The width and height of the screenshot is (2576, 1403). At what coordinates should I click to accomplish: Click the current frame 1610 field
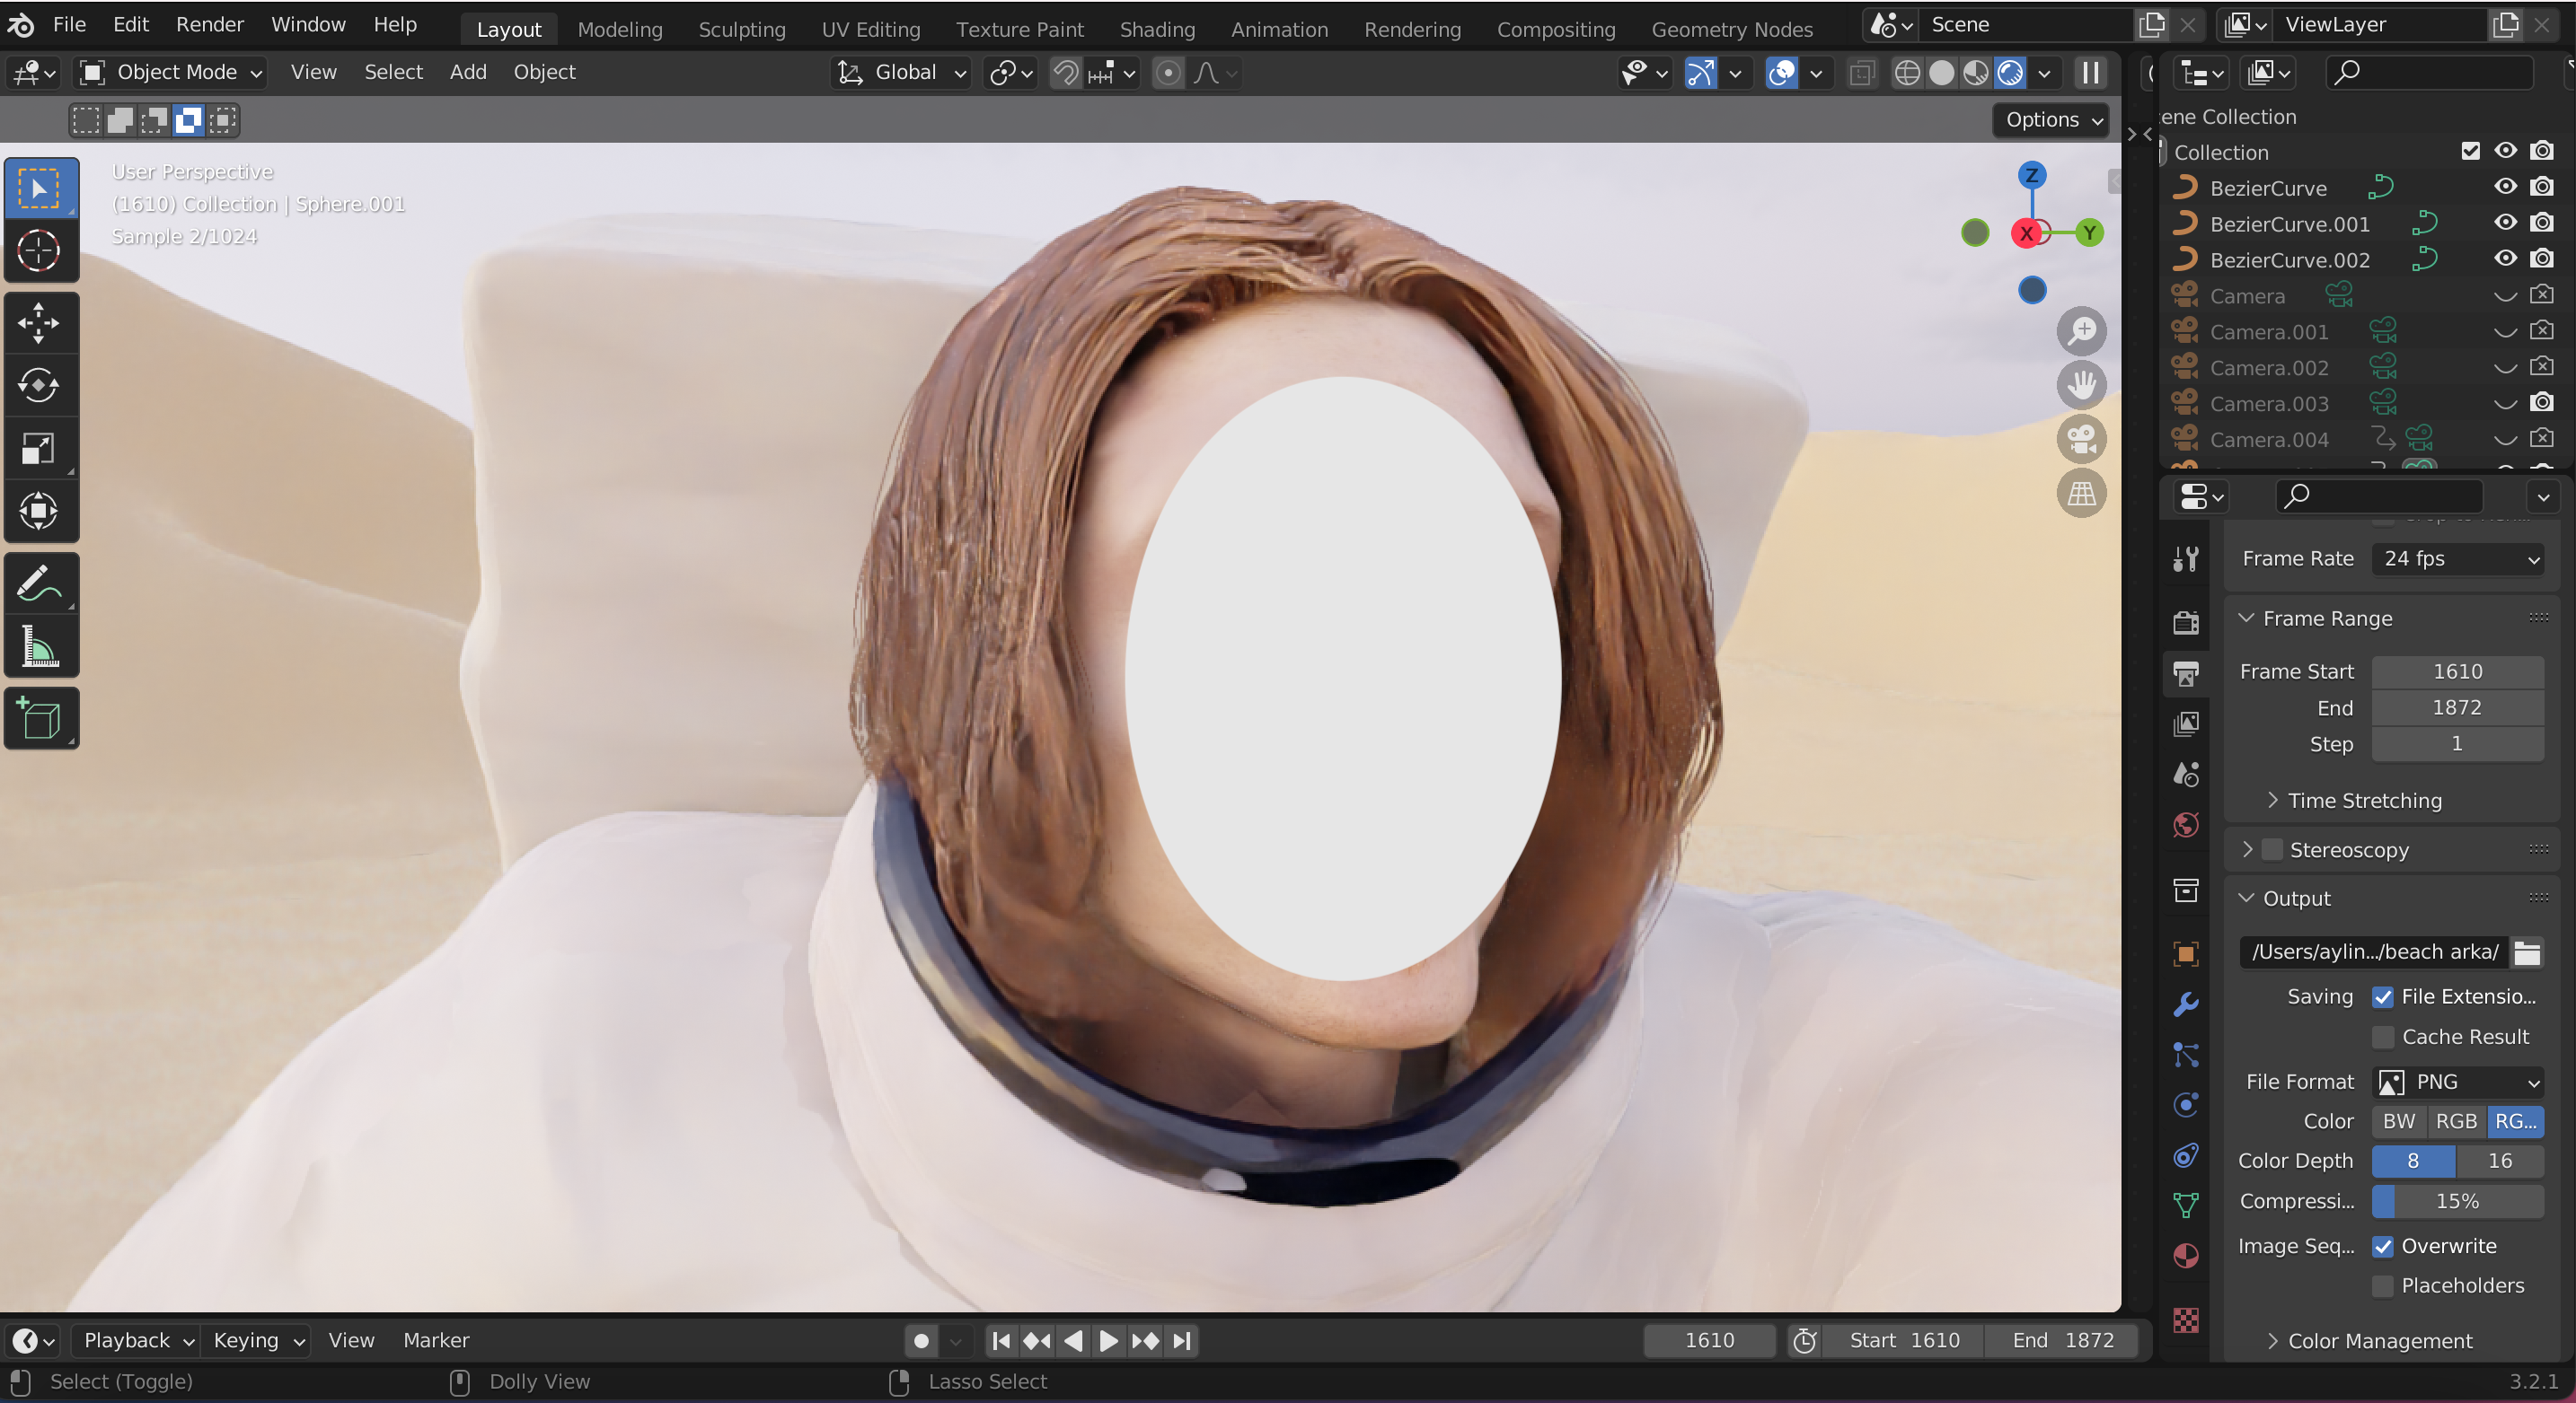(1710, 1340)
